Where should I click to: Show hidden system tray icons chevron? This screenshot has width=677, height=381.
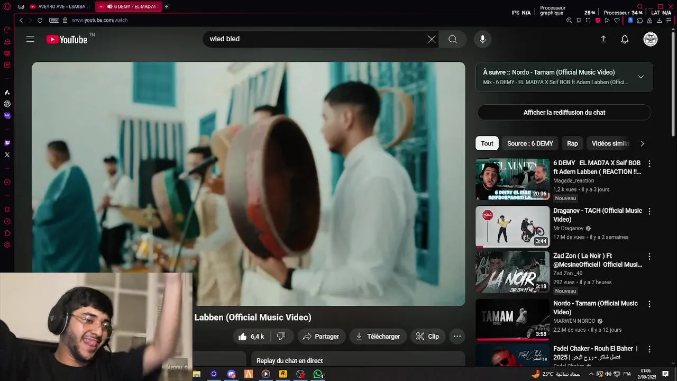click(x=591, y=374)
